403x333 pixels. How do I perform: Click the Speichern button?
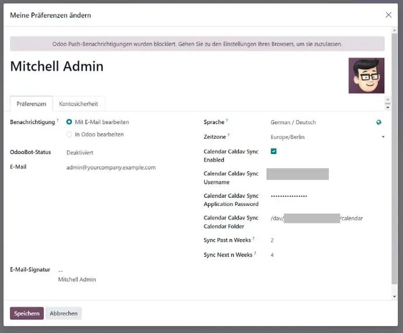point(27,313)
